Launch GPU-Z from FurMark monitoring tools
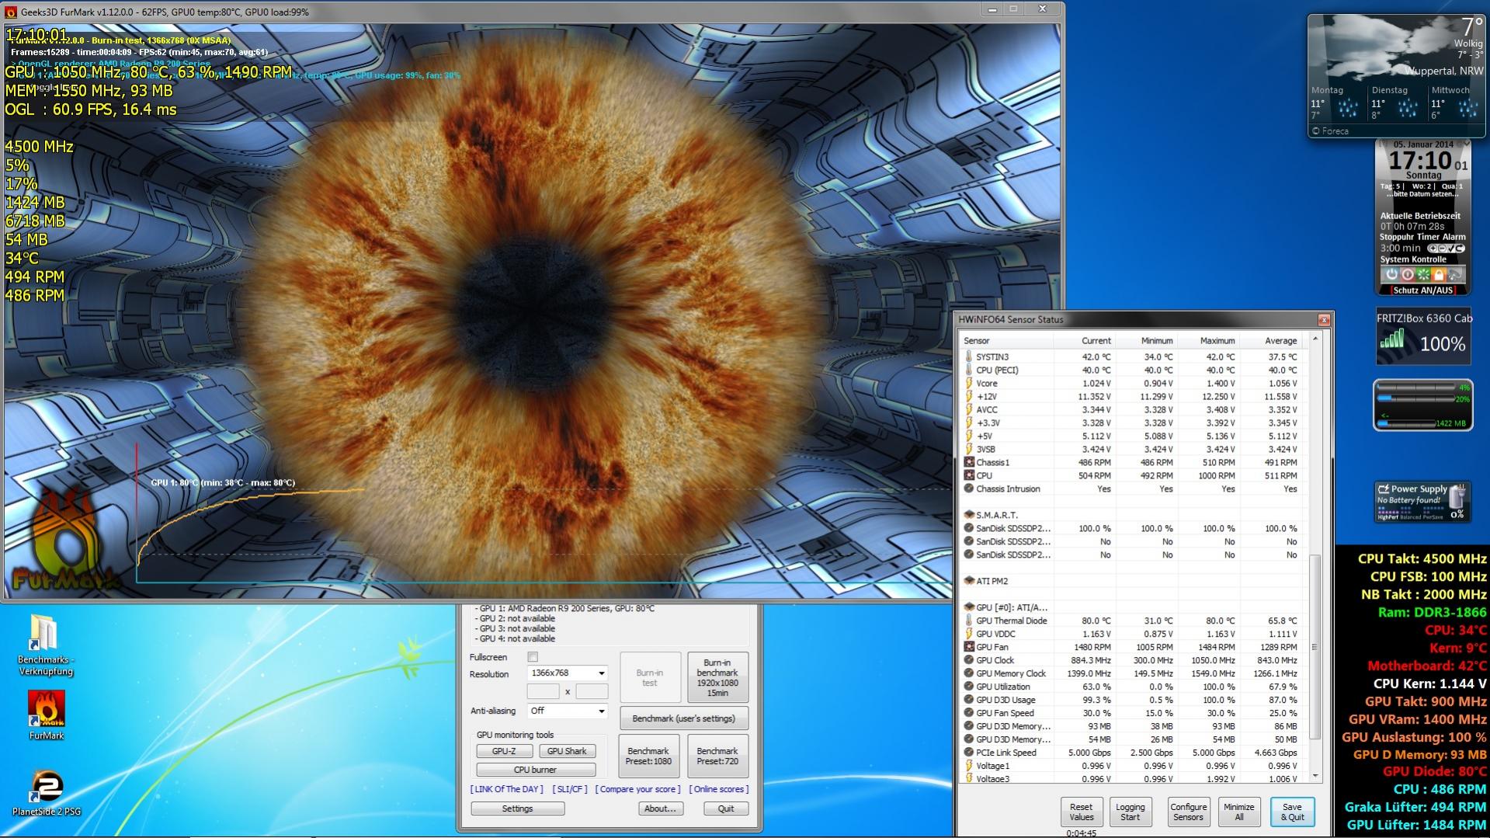 [504, 751]
